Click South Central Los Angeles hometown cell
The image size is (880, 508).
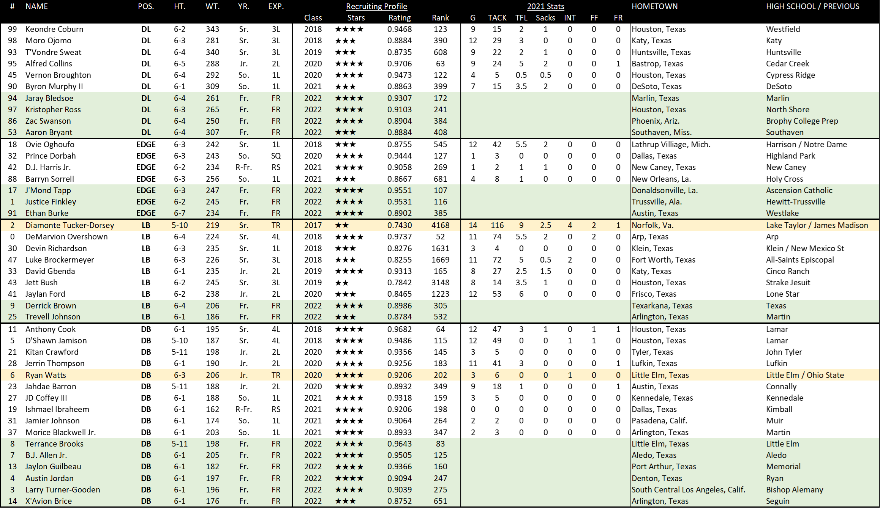[688, 490]
